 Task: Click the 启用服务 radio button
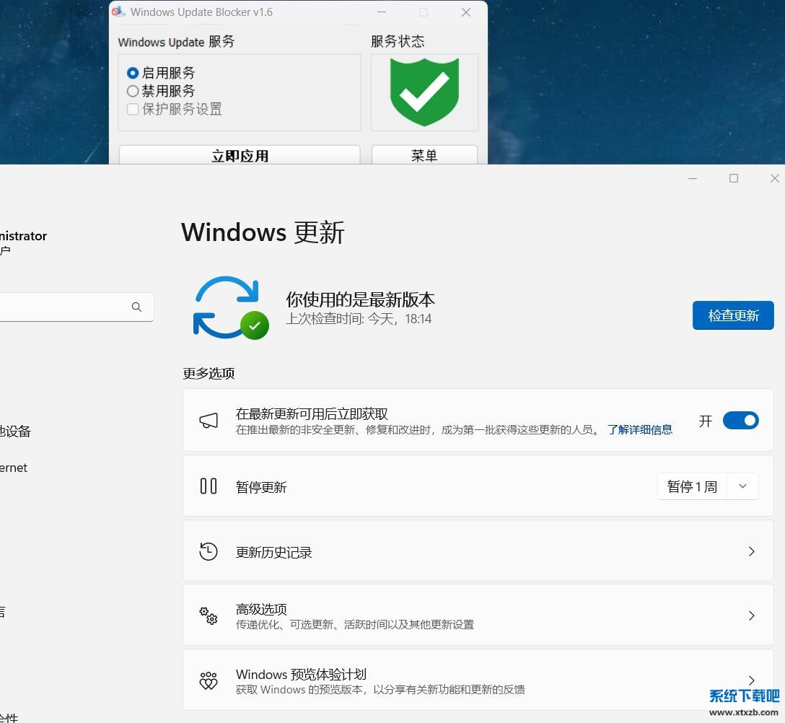pyautogui.click(x=131, y=73)
